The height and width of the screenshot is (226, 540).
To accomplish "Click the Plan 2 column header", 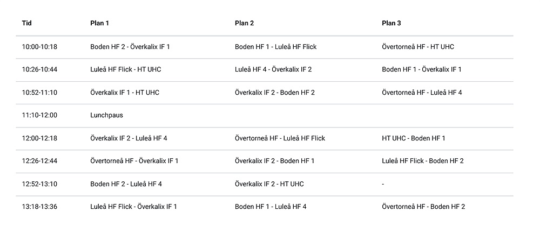I will 244,23.
